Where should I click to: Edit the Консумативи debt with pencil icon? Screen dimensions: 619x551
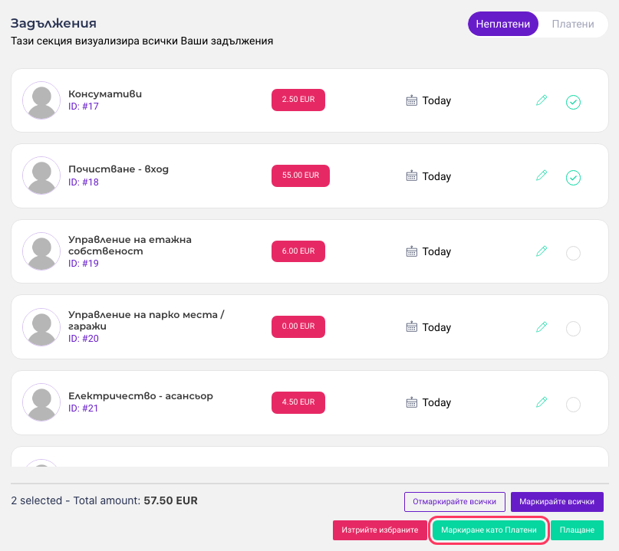click(x=542, y=100)
